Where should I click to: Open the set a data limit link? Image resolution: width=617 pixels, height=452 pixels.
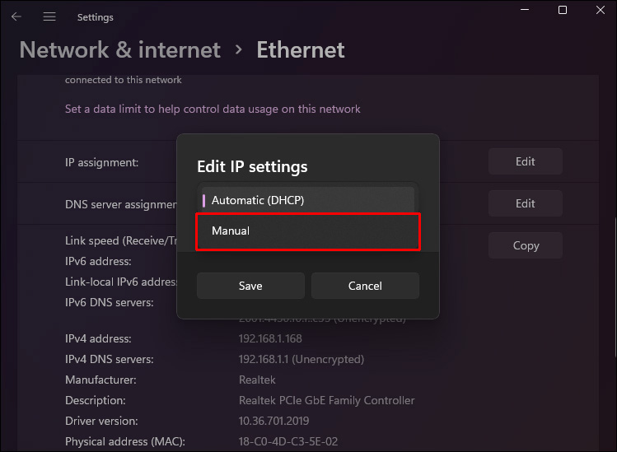click(x=213, y=109)
